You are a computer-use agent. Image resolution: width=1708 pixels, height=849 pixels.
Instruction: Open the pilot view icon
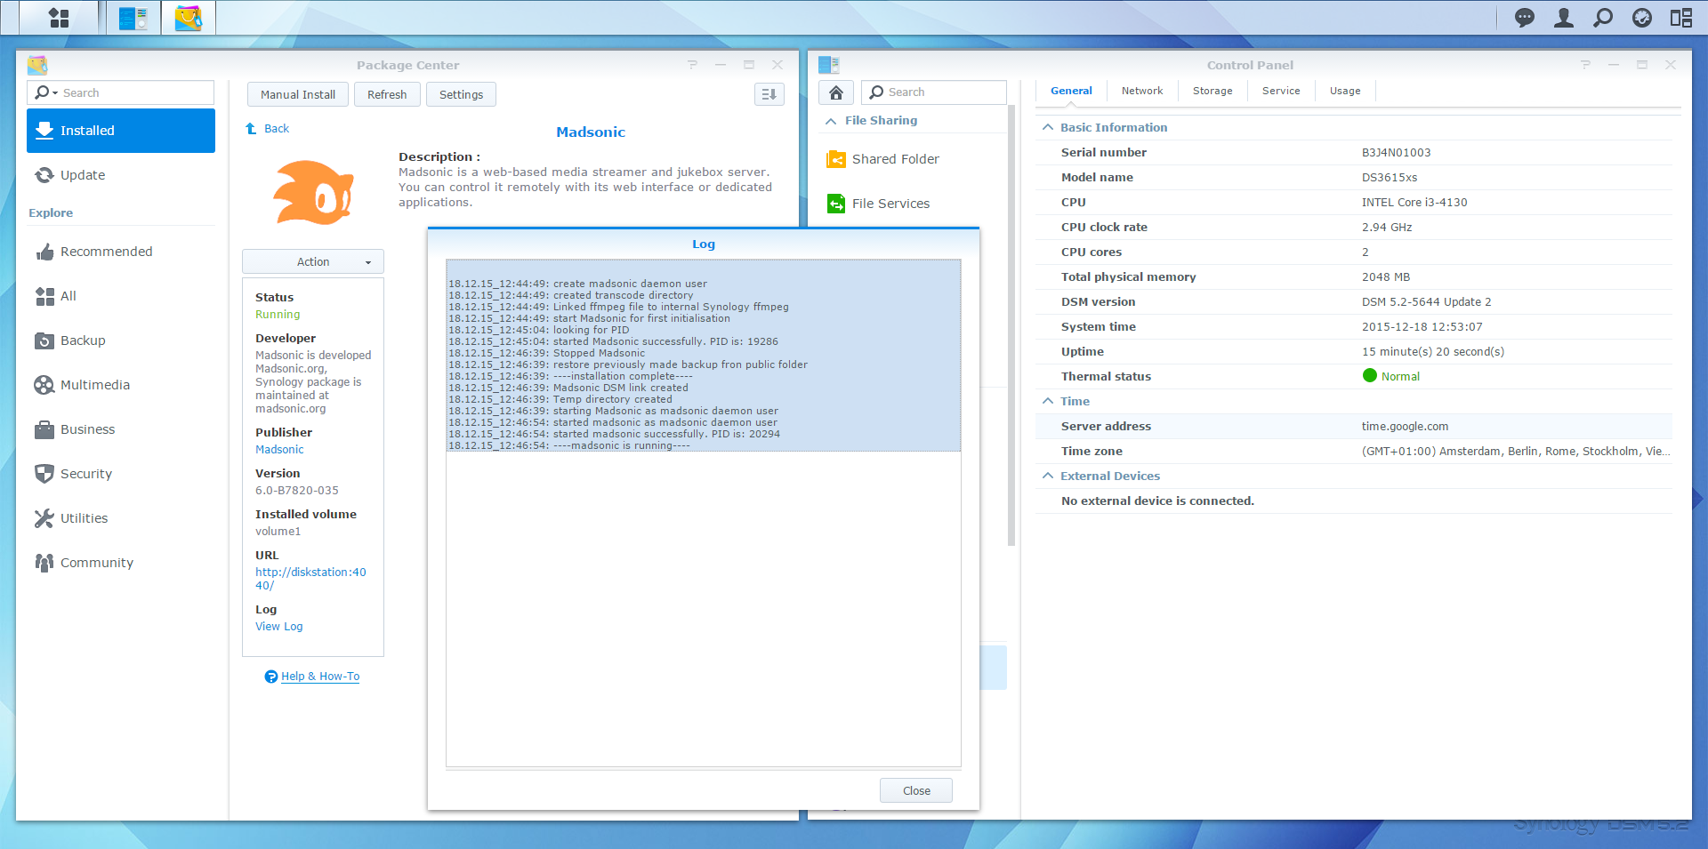click(1642, 18)
